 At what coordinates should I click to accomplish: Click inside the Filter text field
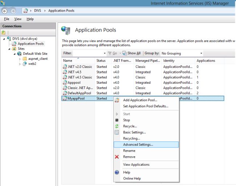pyautogui.click(x=88, y=53)
